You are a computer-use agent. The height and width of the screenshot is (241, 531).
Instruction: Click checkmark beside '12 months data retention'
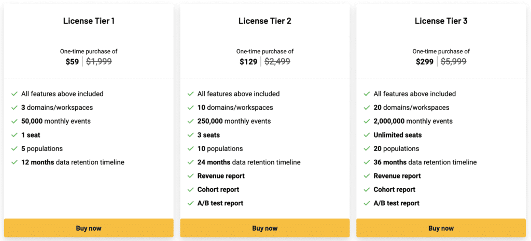[x=15, y=162]
